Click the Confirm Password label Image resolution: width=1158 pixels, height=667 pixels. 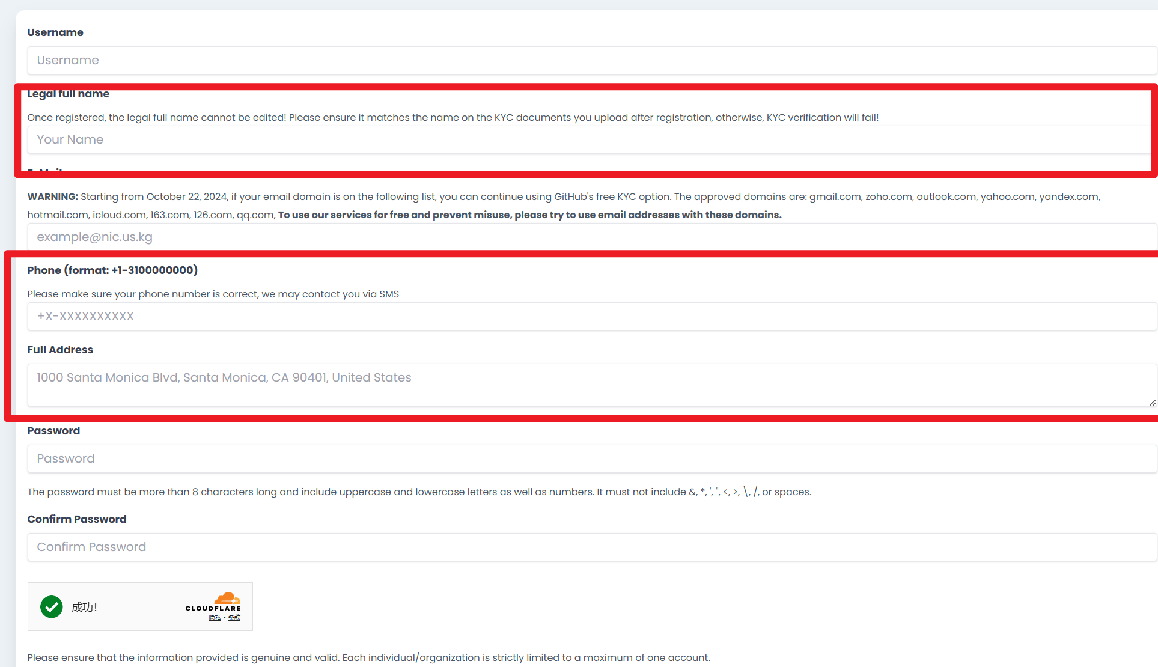pyautogui.click(x=77, y=519)
